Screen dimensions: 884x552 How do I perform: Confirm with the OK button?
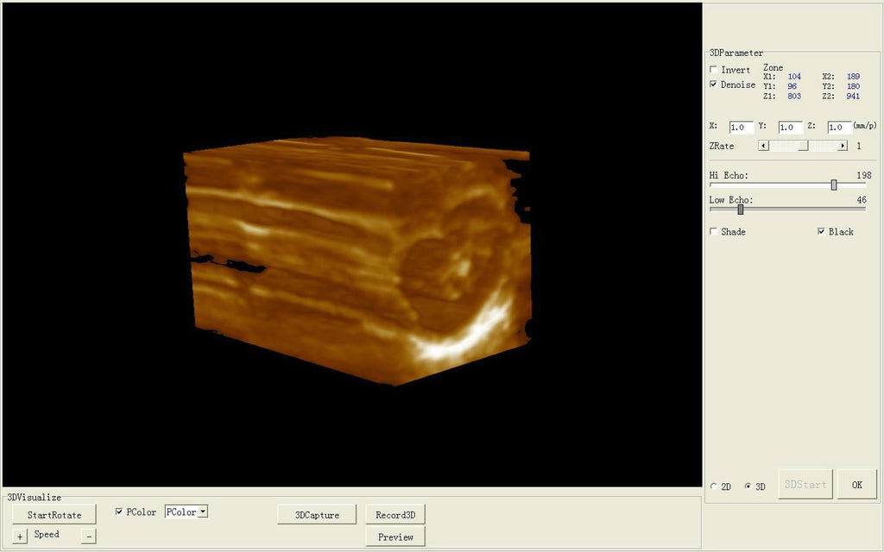856,485
